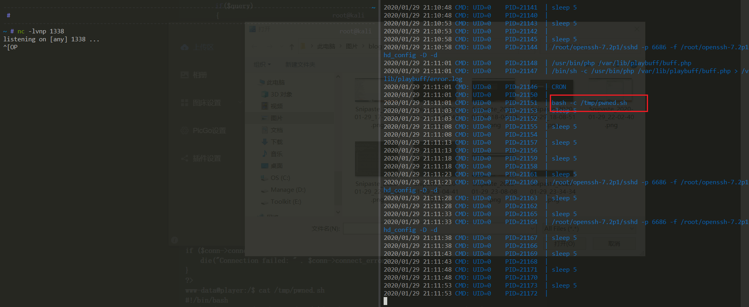Select 音乐 in the folder tree
This screenshot has width=749, height=307.
click(x=276, y=154)
